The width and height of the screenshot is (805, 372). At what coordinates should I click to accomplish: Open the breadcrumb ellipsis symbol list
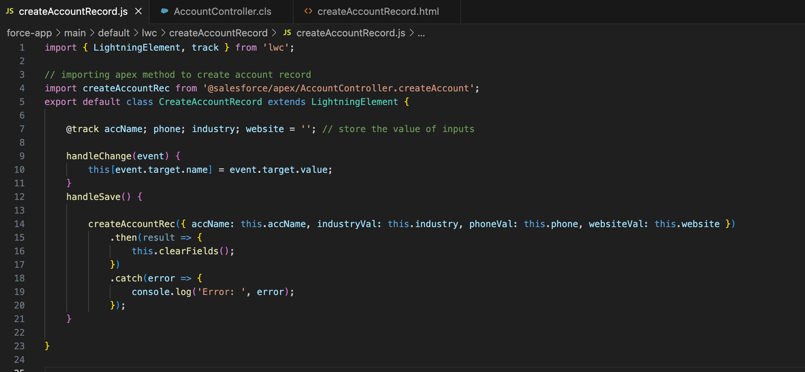tap(421, 33)
